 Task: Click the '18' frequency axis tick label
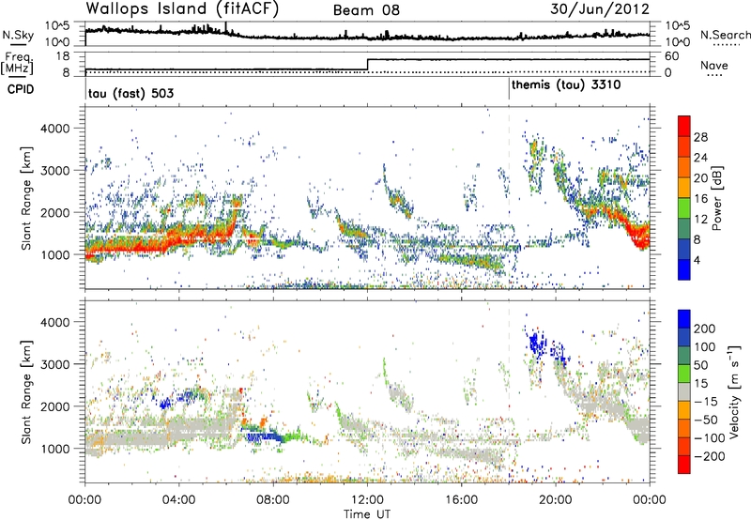[63, 56]
